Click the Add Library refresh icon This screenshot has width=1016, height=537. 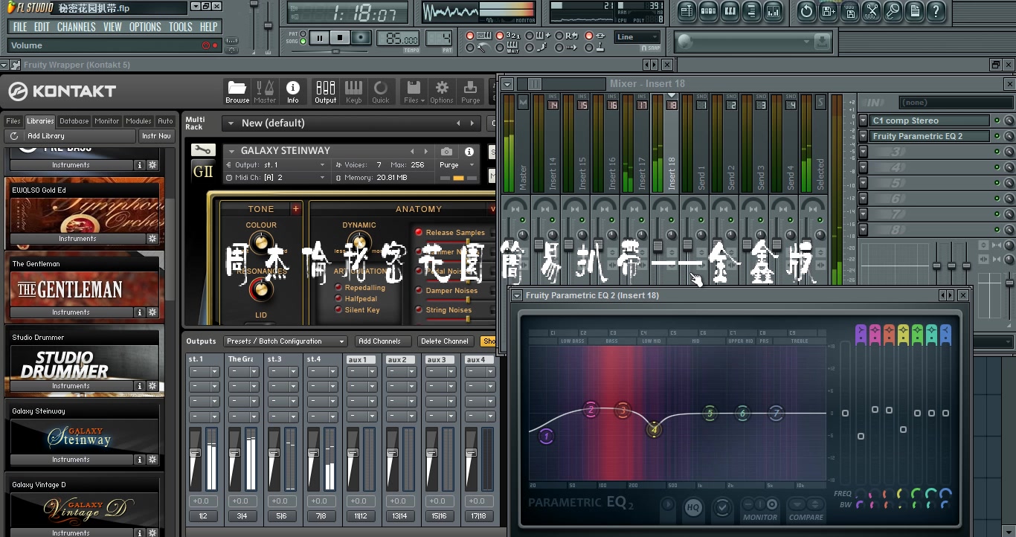click(14, 136)
